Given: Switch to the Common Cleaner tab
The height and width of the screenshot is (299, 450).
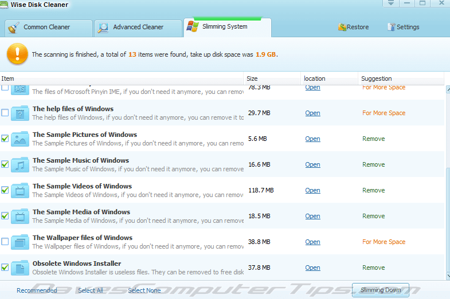Looking at the screenshot, I should (x=49, y=28).
